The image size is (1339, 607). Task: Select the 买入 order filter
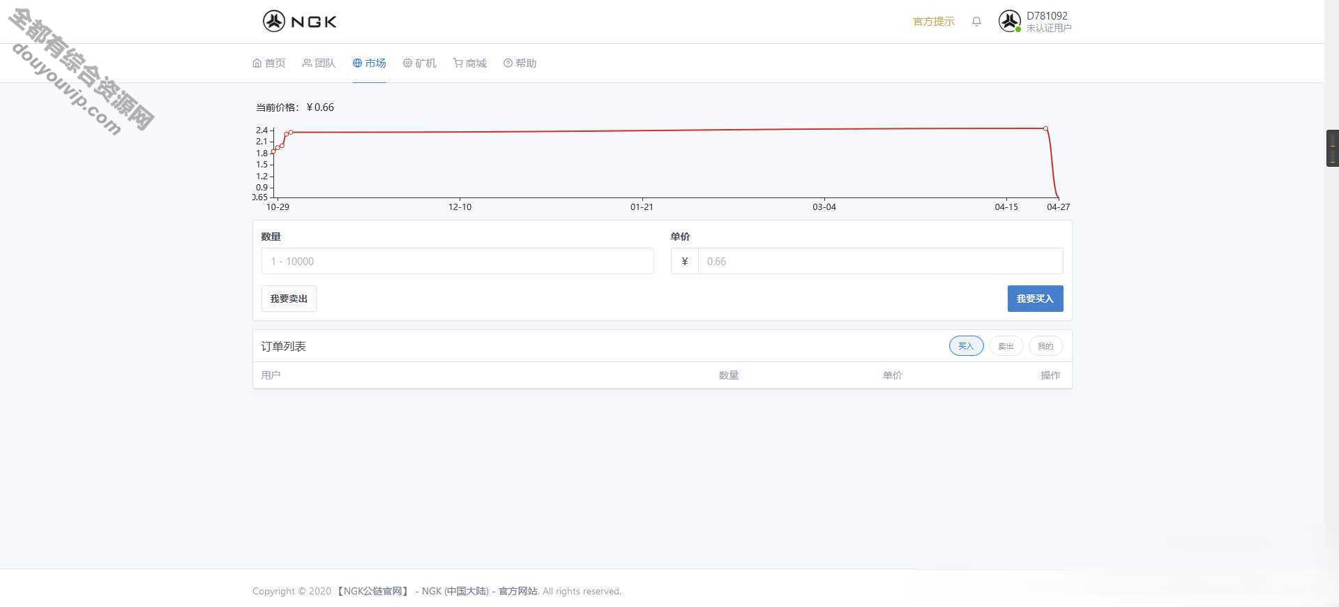point(966,346)
